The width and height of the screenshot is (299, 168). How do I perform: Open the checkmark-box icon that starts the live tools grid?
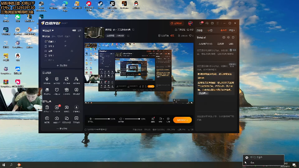47,108
